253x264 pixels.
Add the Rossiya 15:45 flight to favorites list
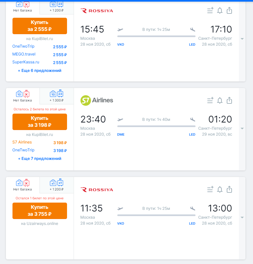click(x=210, y=11)
